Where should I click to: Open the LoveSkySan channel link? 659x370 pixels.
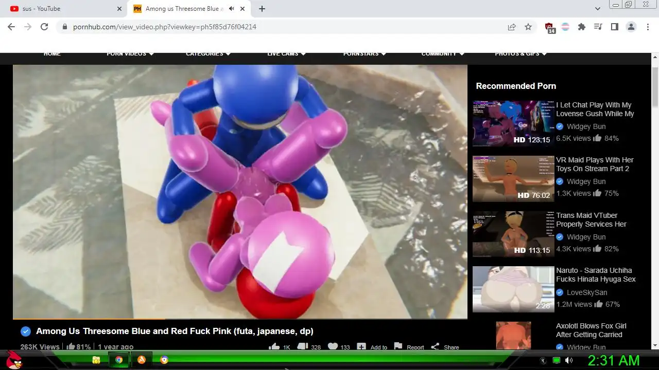click(x=587, y=292)
